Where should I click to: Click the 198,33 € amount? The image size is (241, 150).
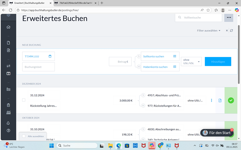point(127,134)
